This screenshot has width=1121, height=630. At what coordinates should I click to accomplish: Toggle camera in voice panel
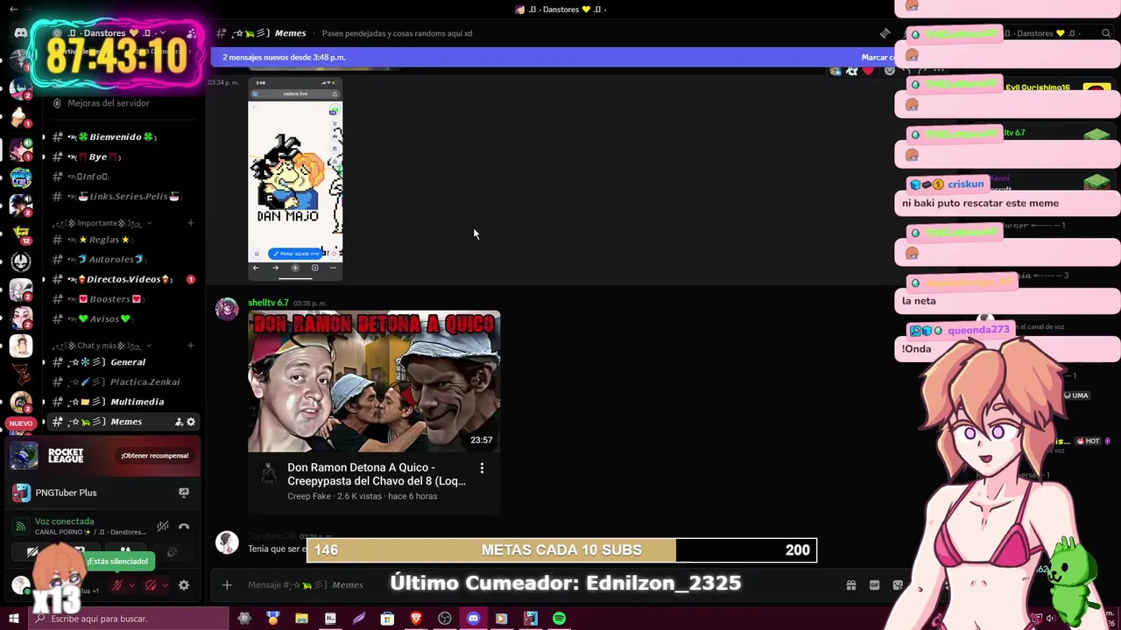tap(32, 552)
